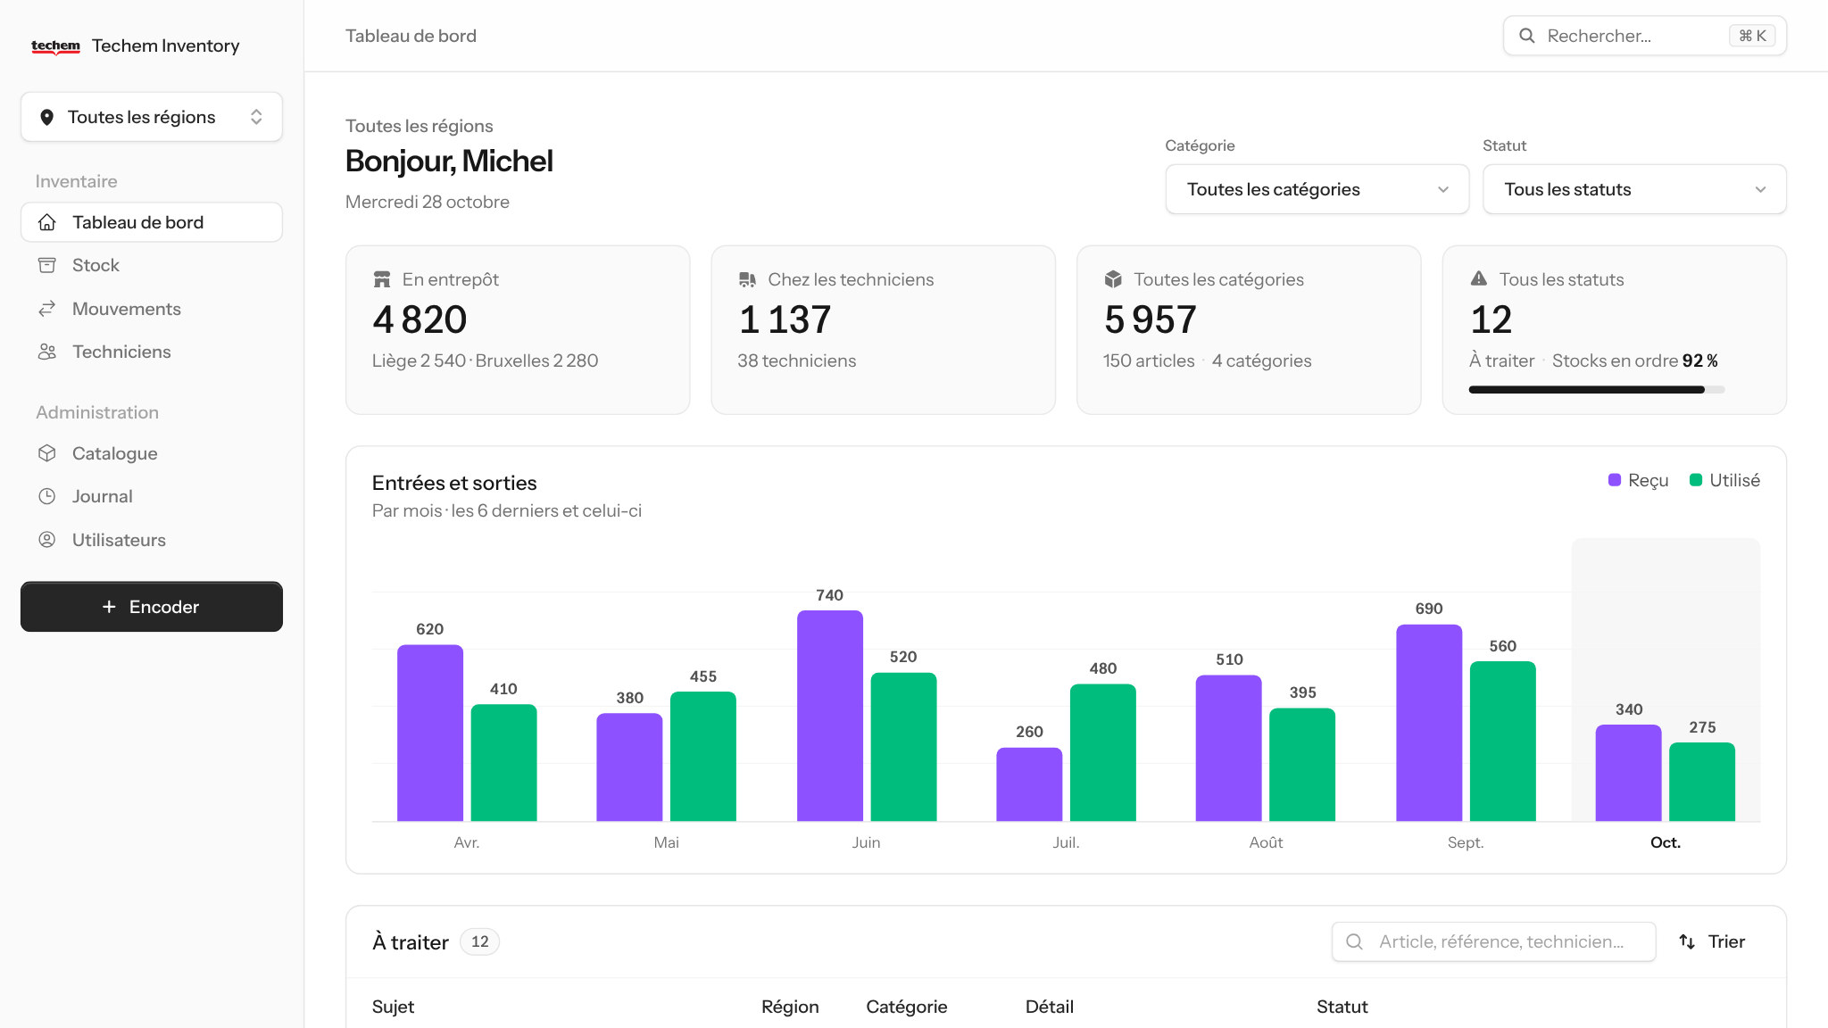Focus the Article, référence, technicien search field
Image resolution: width=1828 pixels, height=1028 pixels.
pos(1493,941)
